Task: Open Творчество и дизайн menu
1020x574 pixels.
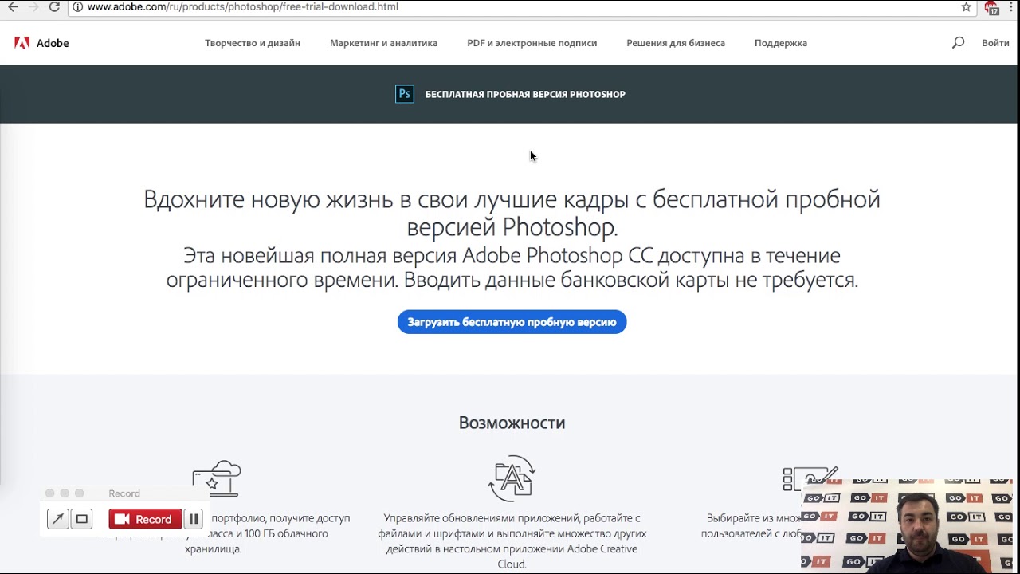Action: (253, 43)
